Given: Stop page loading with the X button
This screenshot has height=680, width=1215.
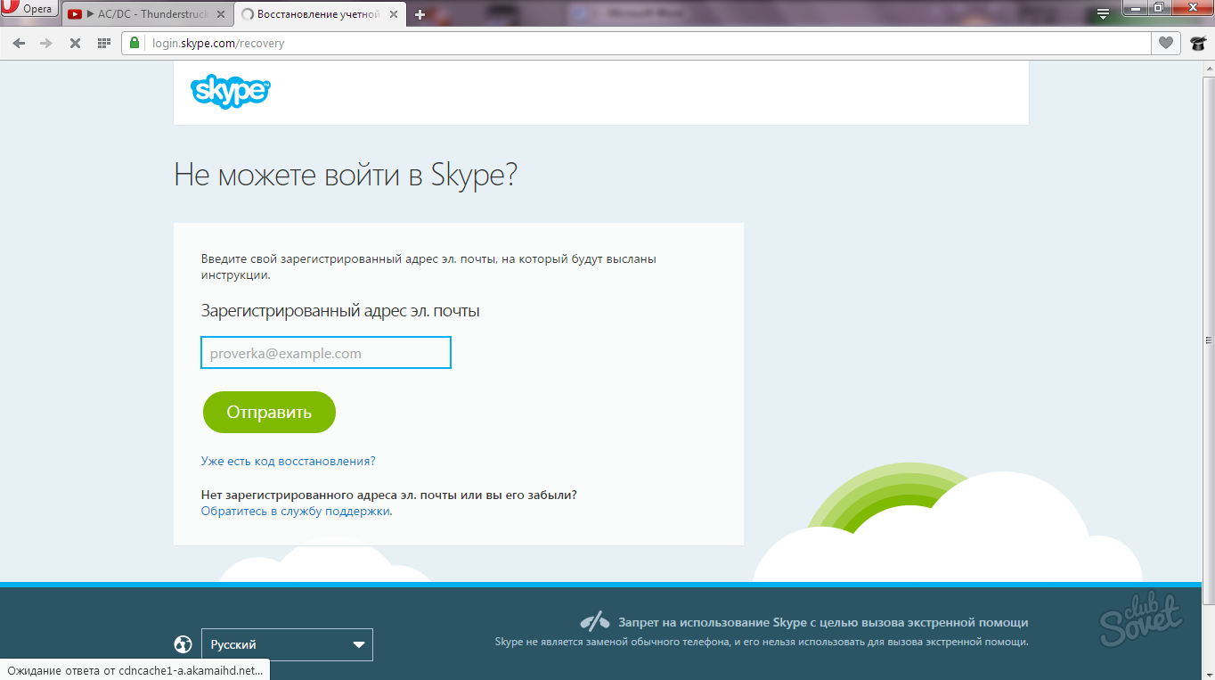Looking at the screenshot, I should pos(76,43).
